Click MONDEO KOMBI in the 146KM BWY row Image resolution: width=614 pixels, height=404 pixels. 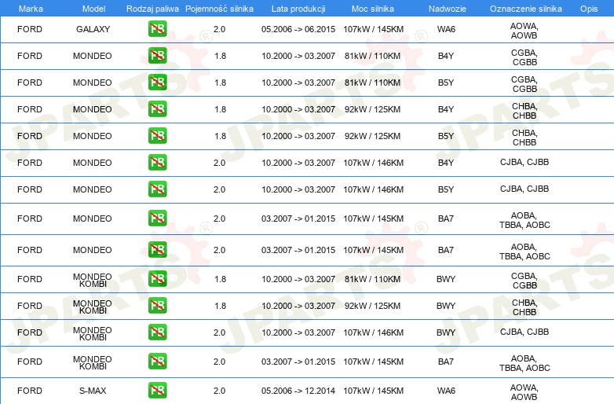[93, 333]
